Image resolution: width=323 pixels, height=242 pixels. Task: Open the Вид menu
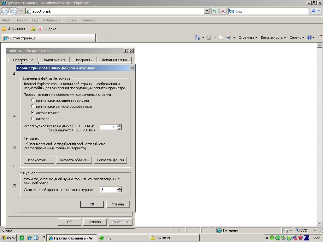[x=35, y=20]
